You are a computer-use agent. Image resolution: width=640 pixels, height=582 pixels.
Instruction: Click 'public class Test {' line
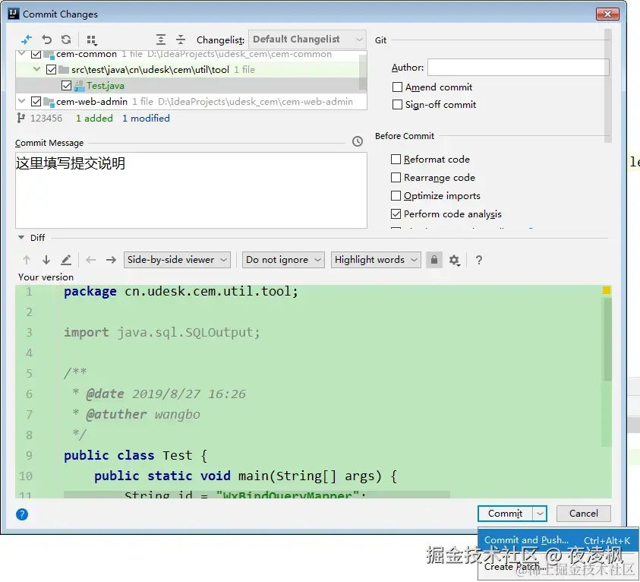pyautogui.click(x=135, y=455)
